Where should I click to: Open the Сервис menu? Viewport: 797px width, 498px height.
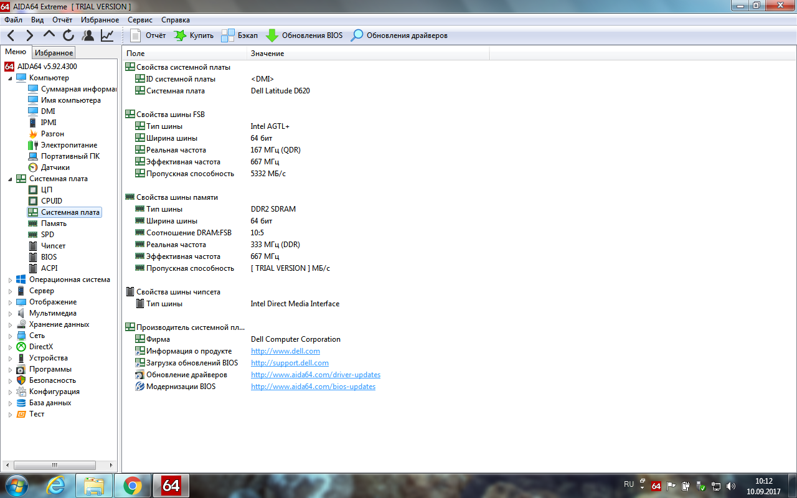pos(140,20)
